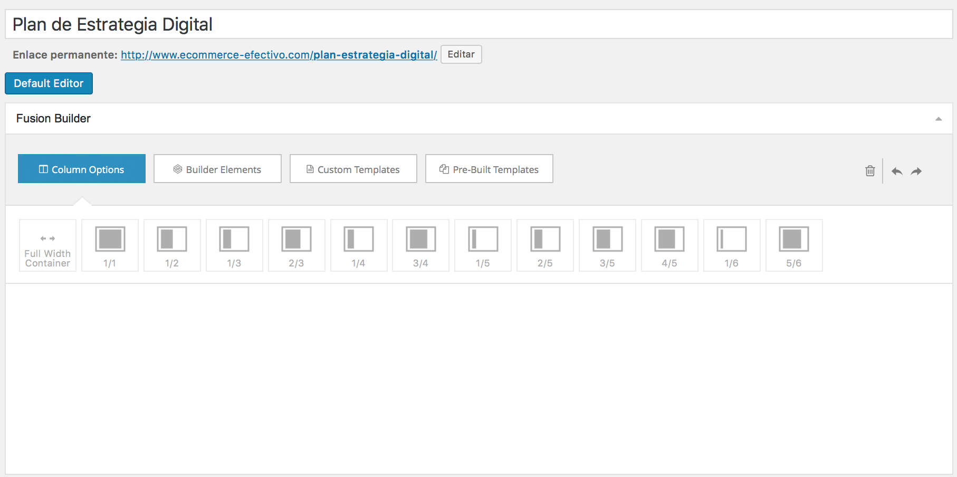Add a 2/3 column layout
The height and width of the screenshot is (477, 957).
tap(296, 245)
